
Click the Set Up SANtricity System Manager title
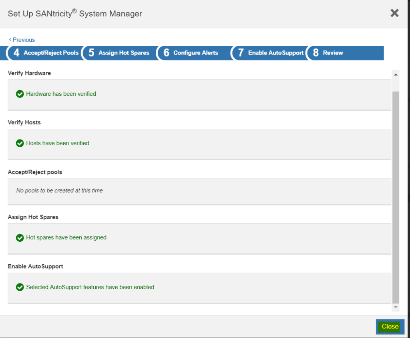point(74,13)
